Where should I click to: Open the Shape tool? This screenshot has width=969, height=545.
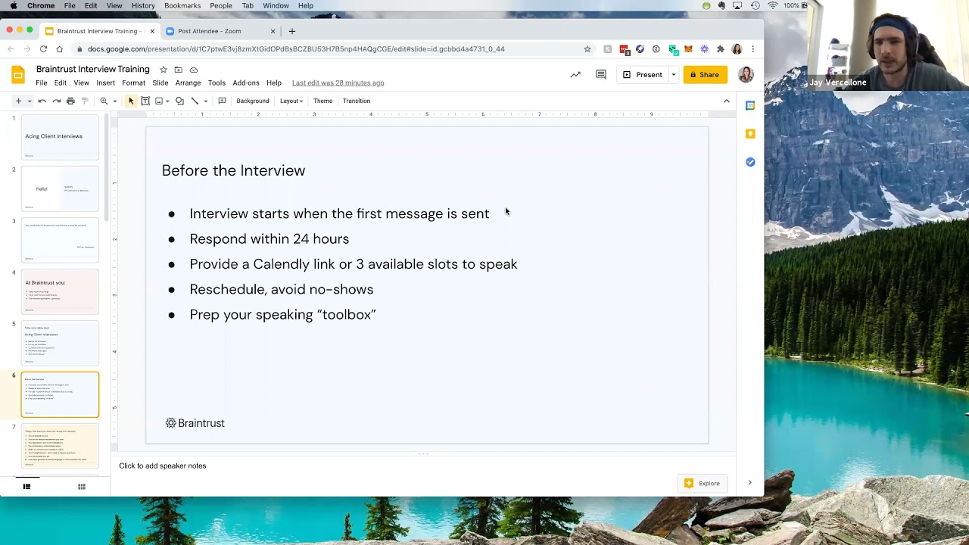coord(179,101)
